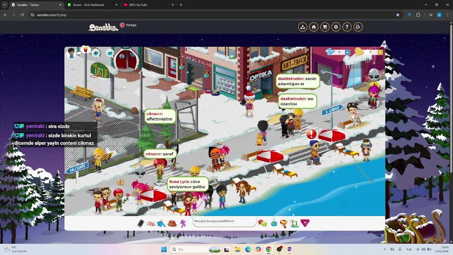Zoom out with the minus magnifier
453x255 pixels.
[110, 53]
